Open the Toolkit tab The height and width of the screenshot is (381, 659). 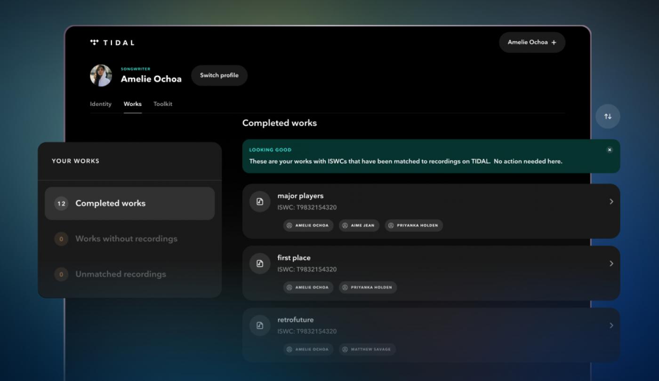point(163,104)
